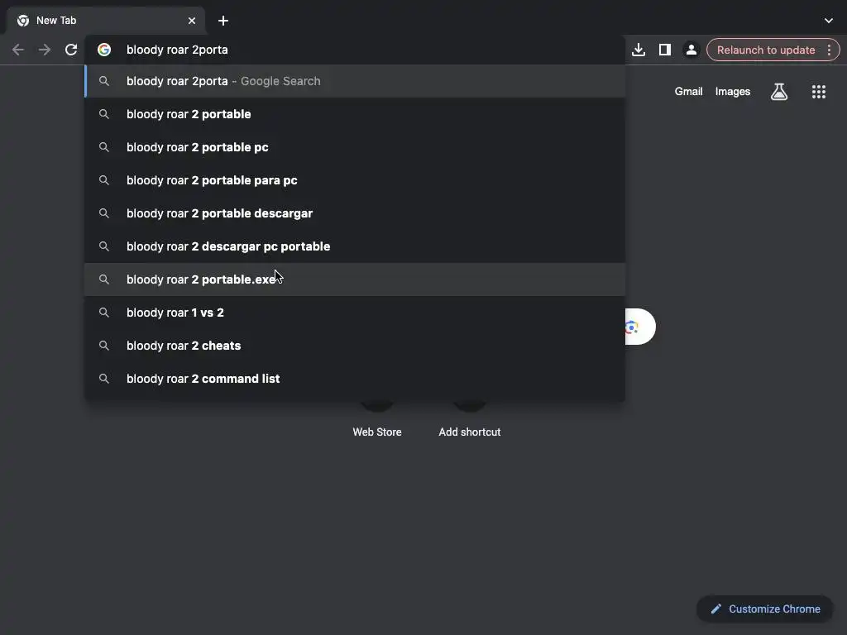The image size is (847, 635).
Task: Select 'bloody roar 2porta - Google Search' suggestion
Action: pos(355,81)
